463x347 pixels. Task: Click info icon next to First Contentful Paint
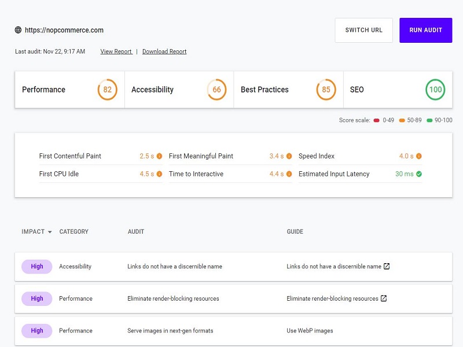pos(159,156)
